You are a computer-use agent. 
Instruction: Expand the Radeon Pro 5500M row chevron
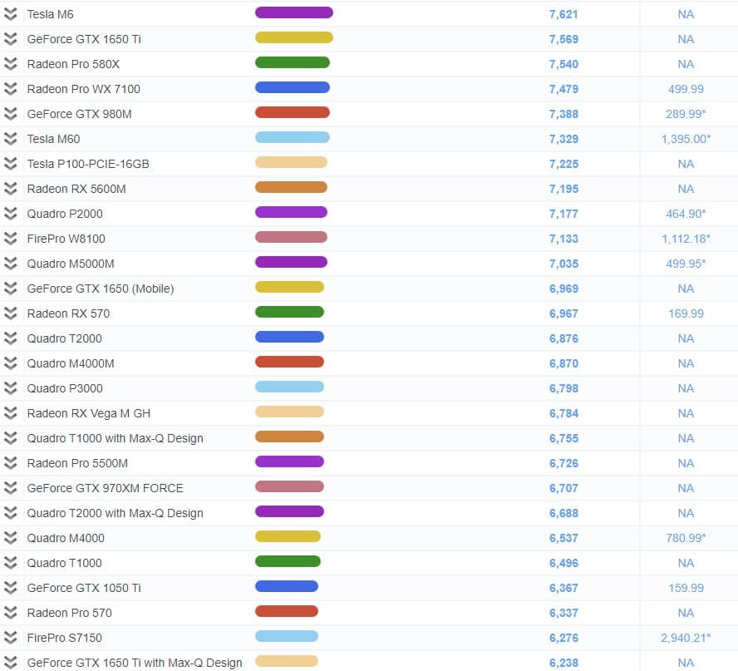10,463
